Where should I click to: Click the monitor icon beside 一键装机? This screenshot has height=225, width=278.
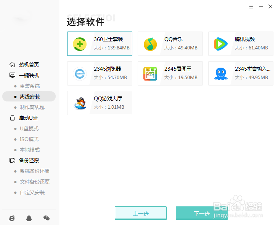[12, 75]
